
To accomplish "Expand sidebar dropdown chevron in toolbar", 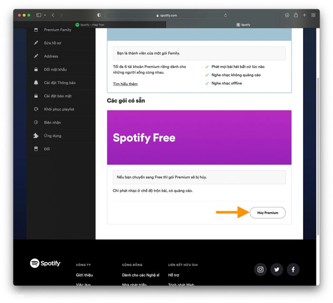I will (x=45, y=15).
